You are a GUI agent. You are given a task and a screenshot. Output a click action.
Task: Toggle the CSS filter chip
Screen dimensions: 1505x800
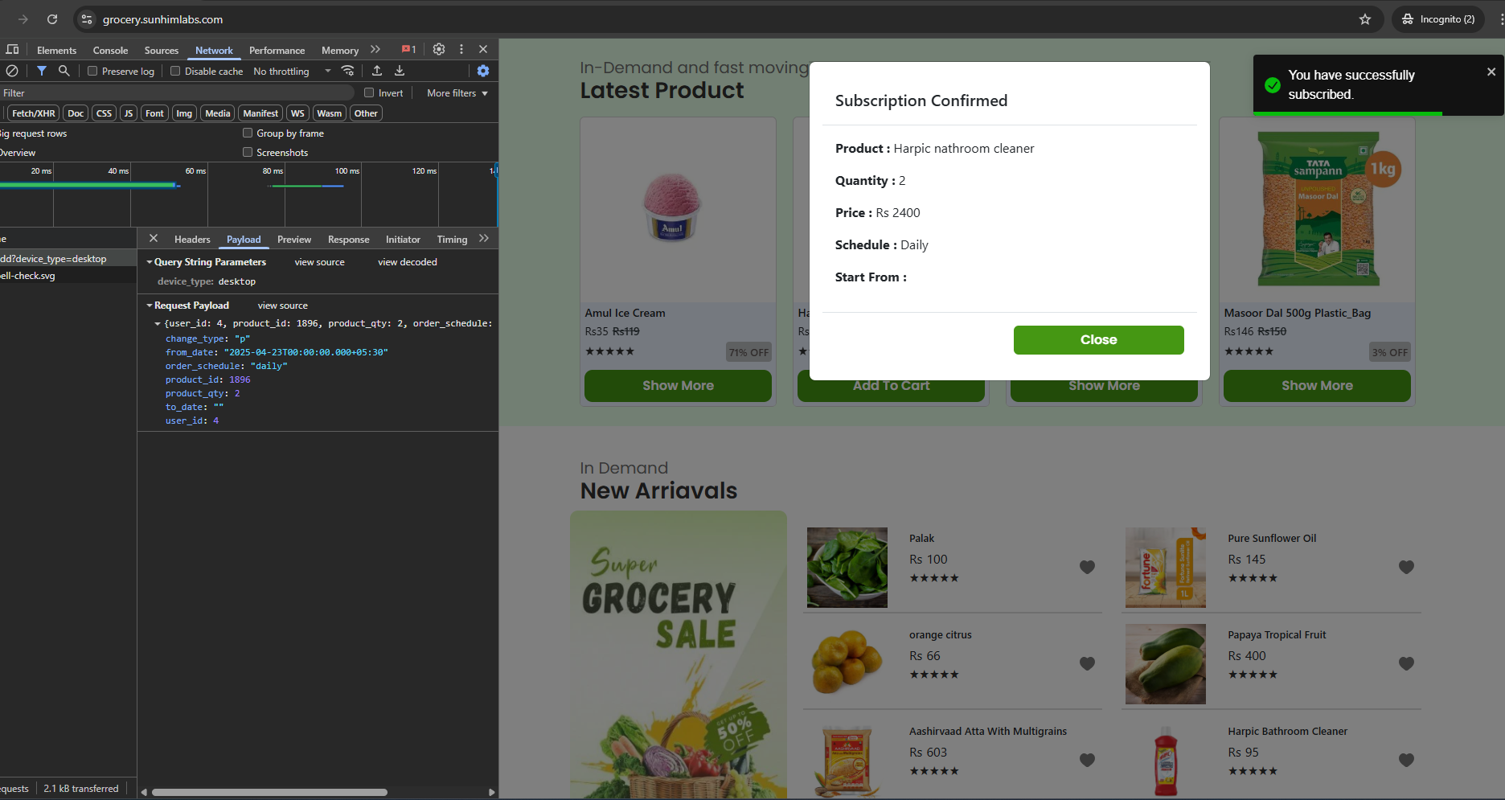104,113
